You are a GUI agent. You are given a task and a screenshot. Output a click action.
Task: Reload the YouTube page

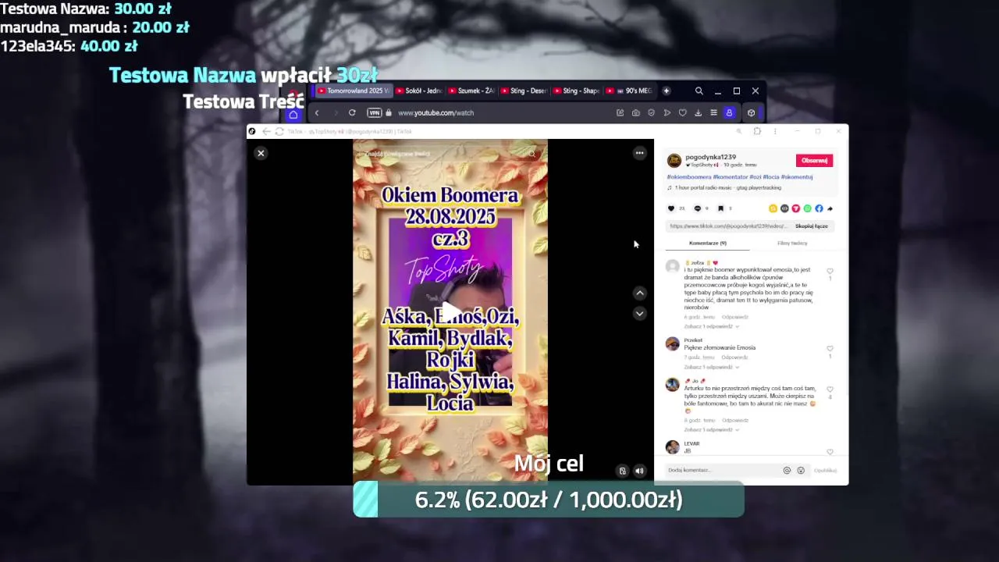[x=352, y=113]
